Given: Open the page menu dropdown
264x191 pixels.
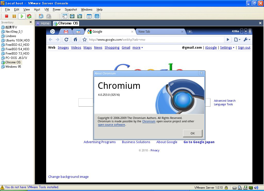Looking at the screenshot, I should point(237,39).
